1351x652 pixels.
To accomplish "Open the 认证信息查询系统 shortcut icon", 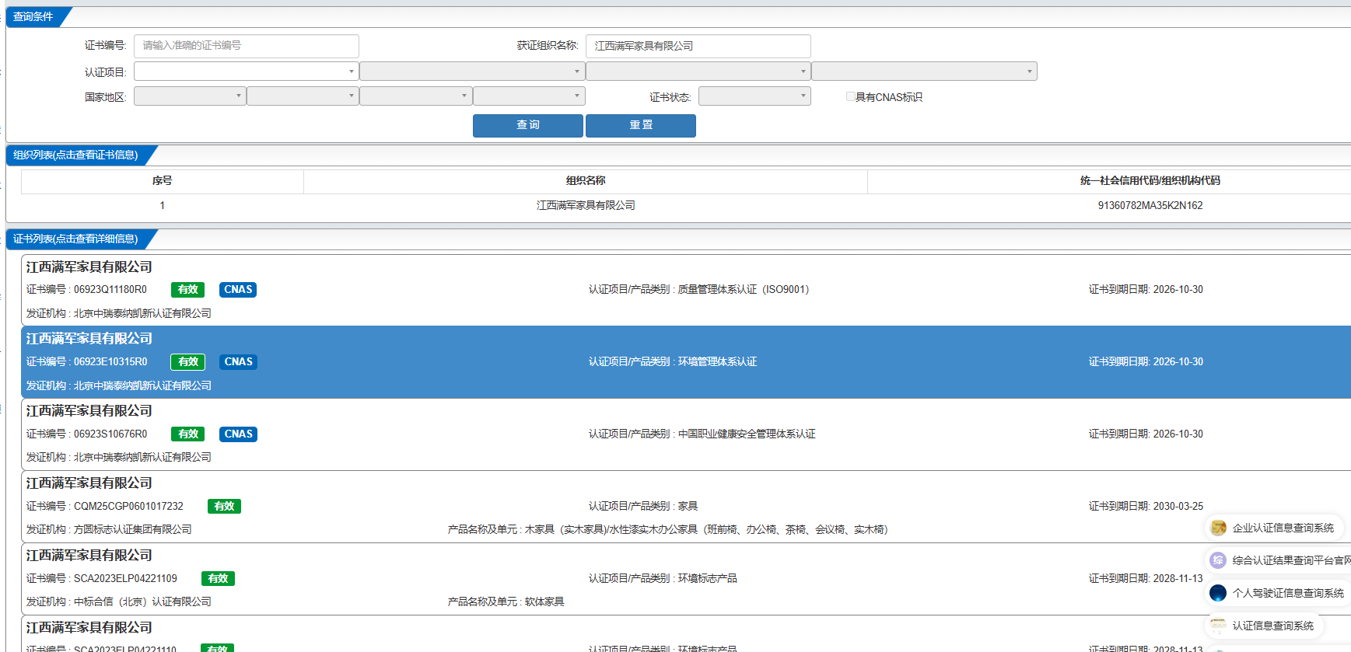I will [1218, 626].
